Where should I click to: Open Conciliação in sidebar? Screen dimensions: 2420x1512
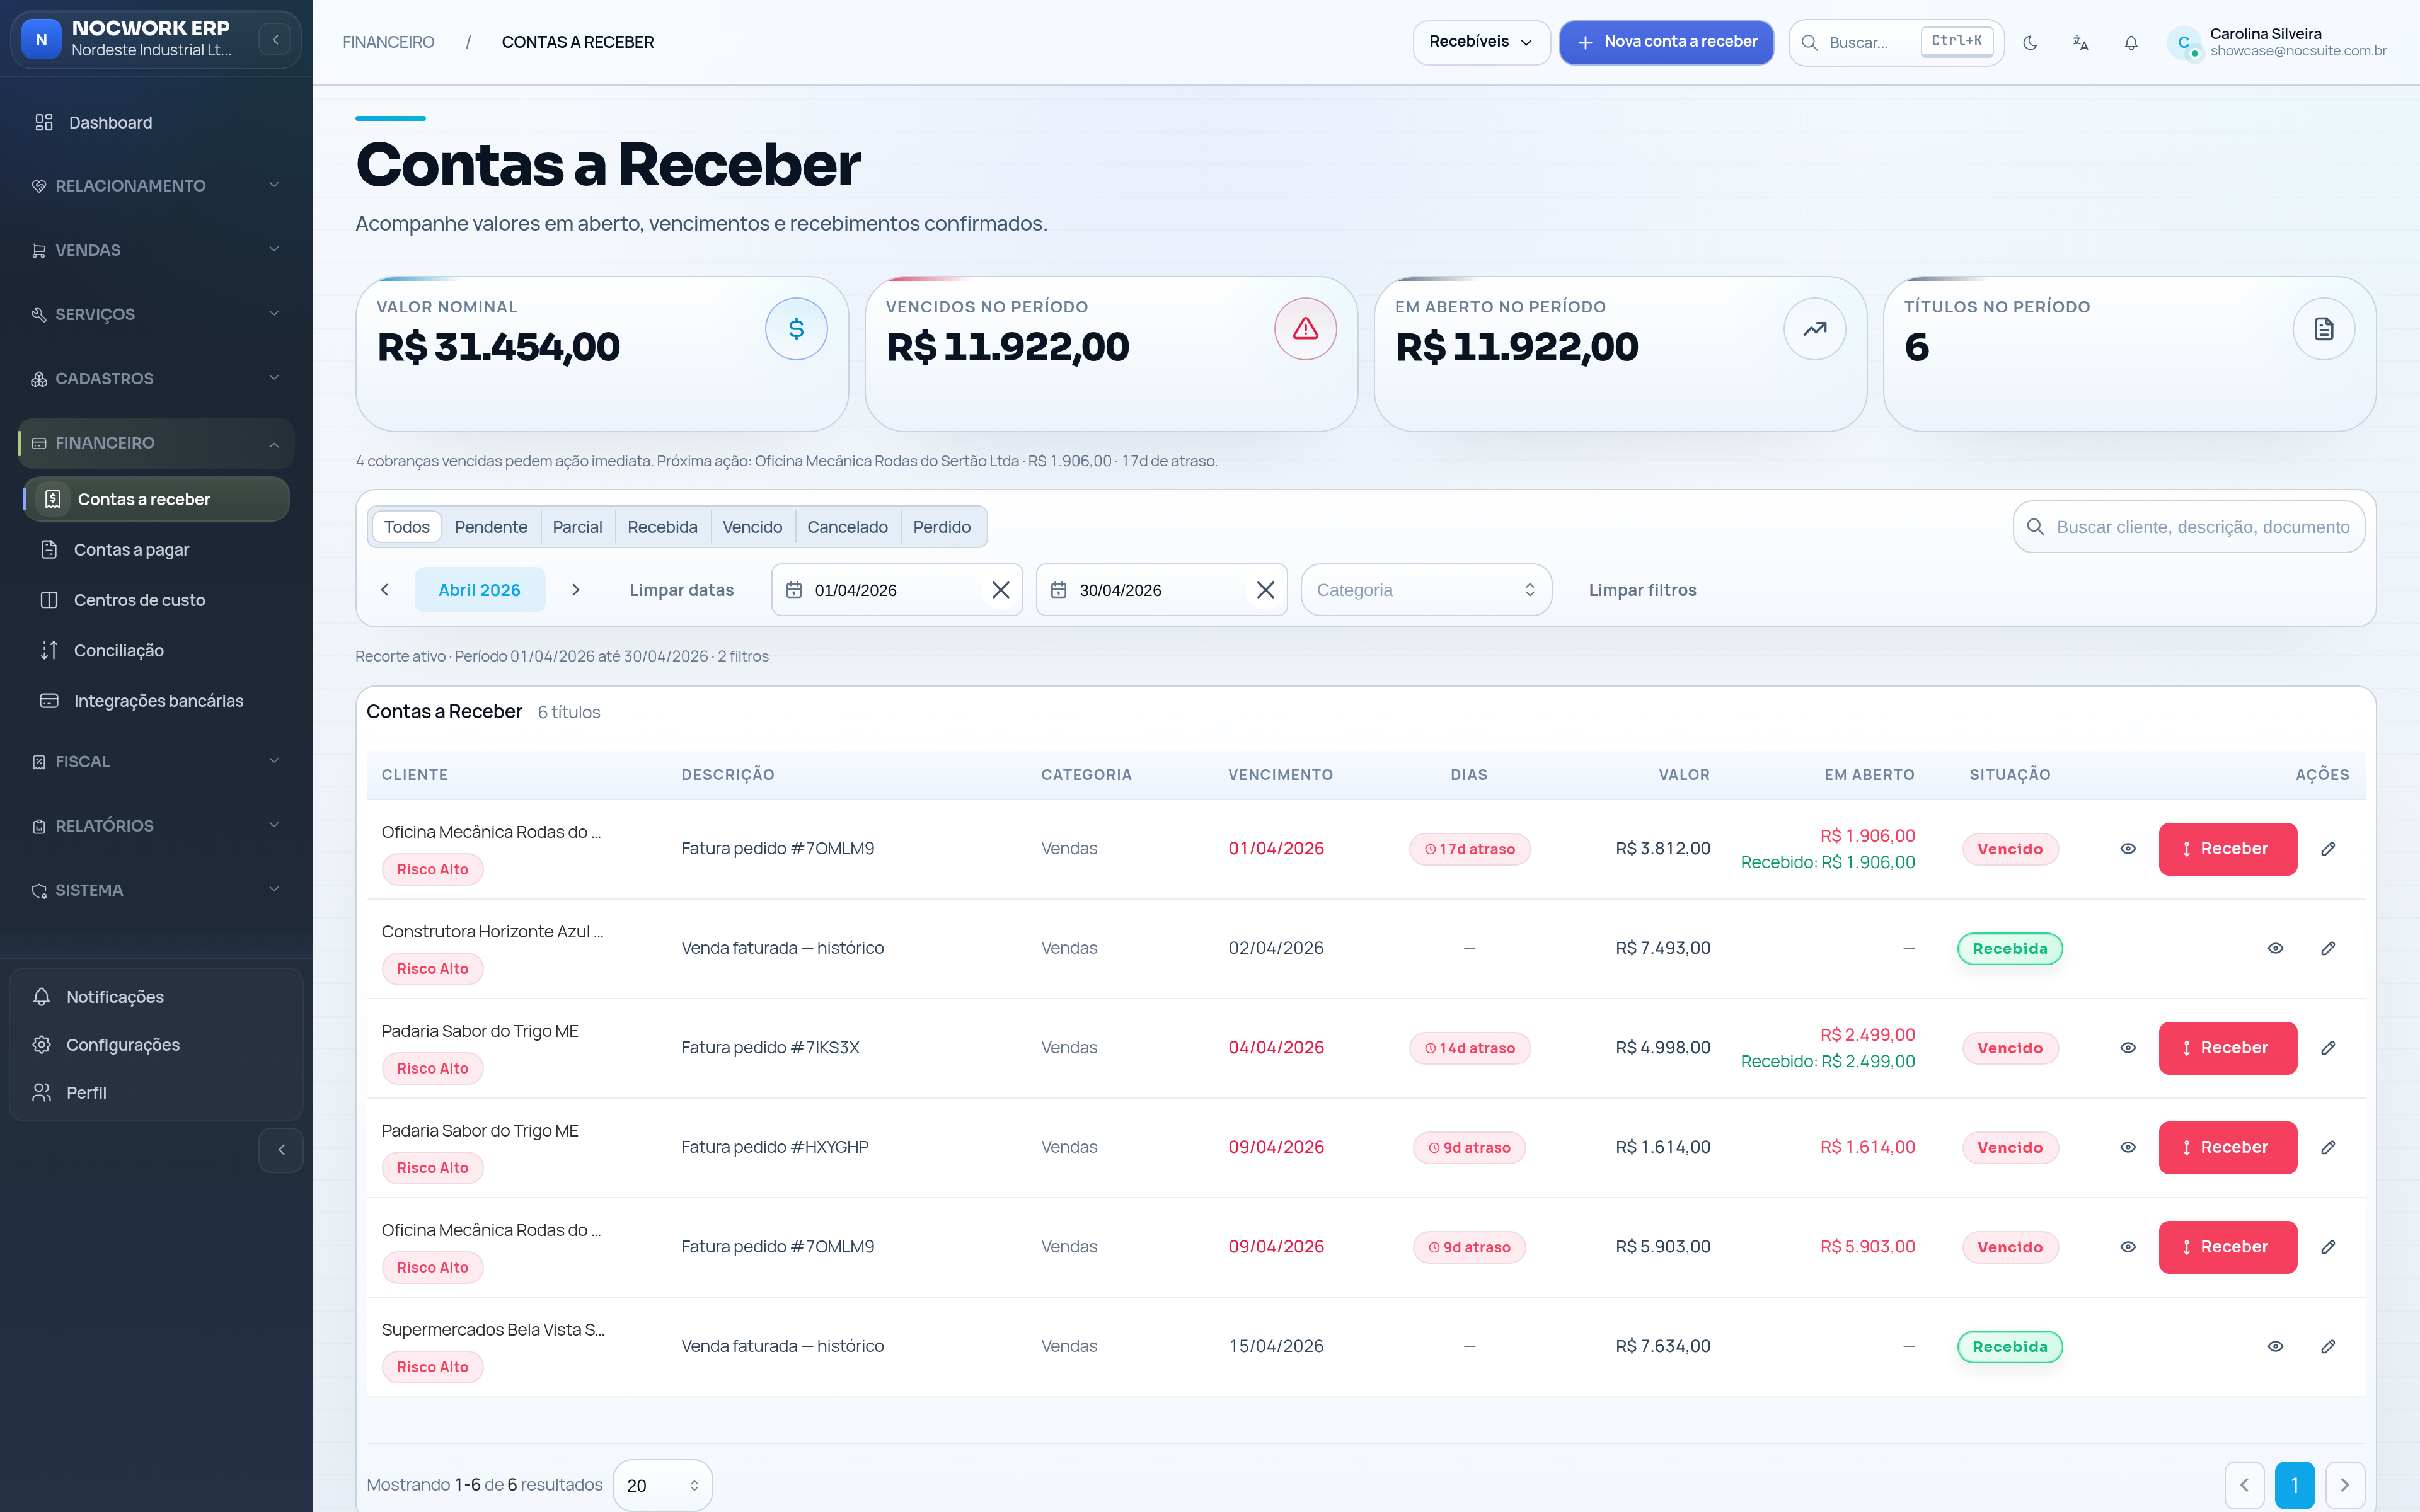156,650
